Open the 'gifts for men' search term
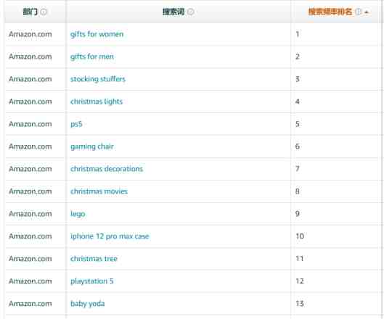 tap(92, 57)
